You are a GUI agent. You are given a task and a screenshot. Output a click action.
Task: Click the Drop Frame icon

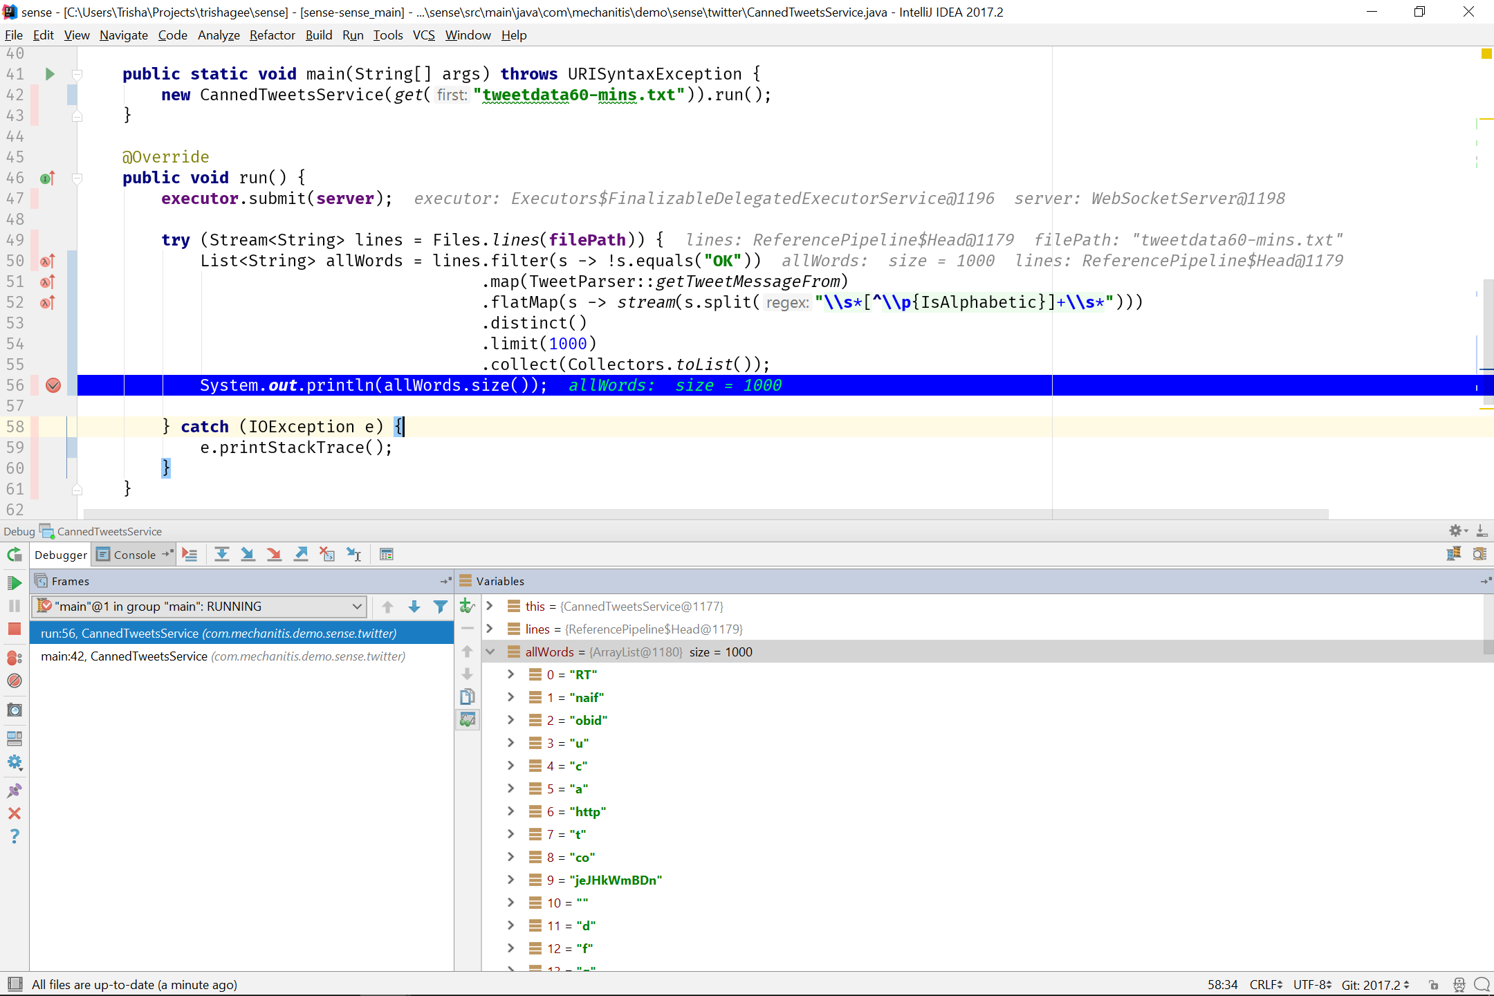coord(327,555)
